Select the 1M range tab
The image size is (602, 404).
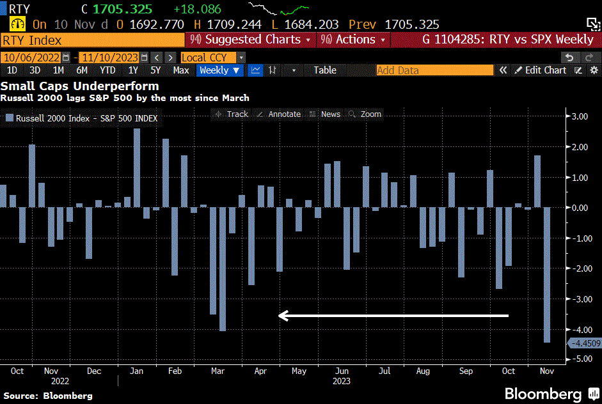click(58, 70)
